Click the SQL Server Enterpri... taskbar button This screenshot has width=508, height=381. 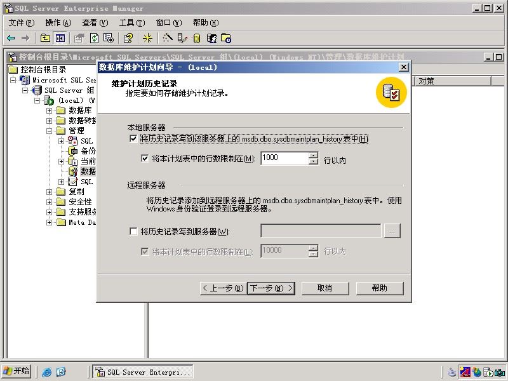pos(143,372)
